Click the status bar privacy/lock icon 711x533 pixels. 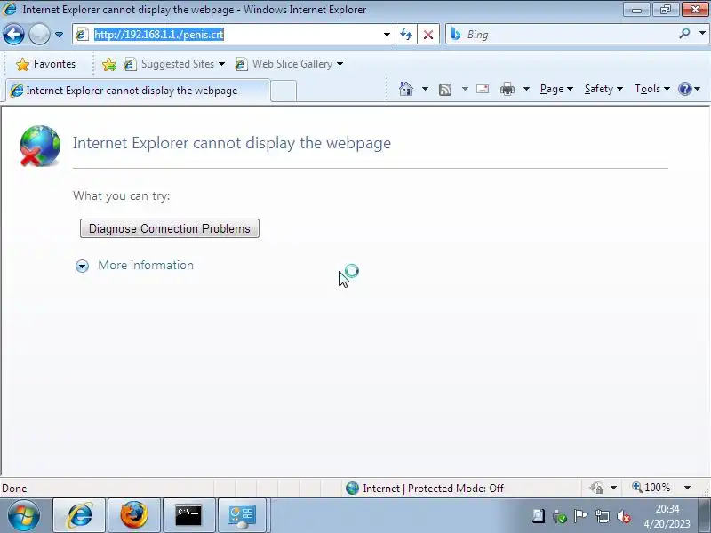coord(596,488)
